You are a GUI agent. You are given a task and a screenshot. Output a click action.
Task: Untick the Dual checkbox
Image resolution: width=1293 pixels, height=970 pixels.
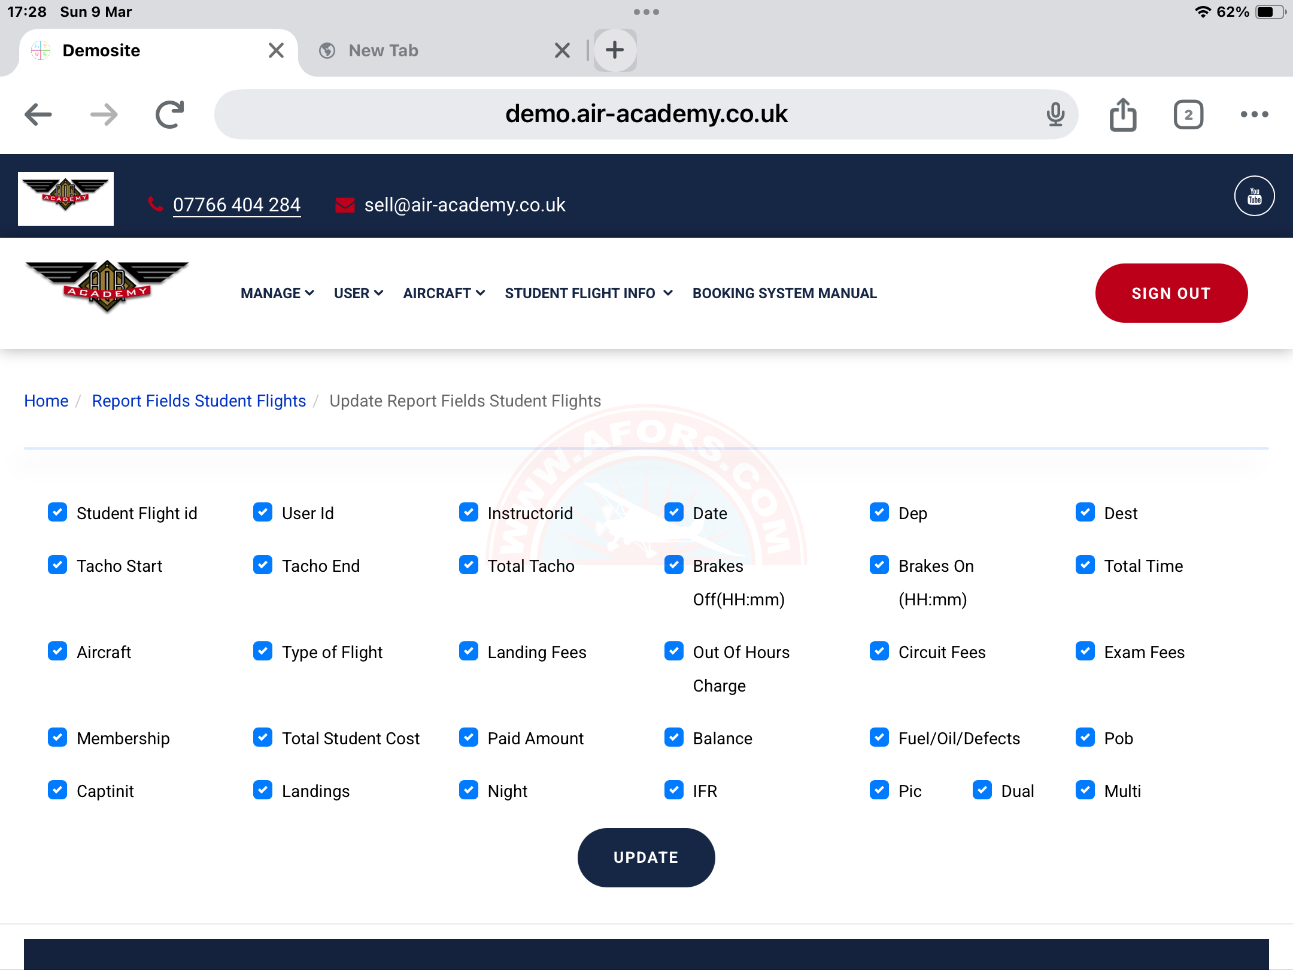coord(982,790)
